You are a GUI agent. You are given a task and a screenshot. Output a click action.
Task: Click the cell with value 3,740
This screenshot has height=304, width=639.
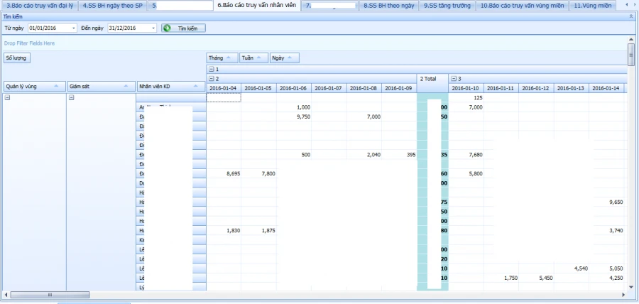(x=606, y=231)
